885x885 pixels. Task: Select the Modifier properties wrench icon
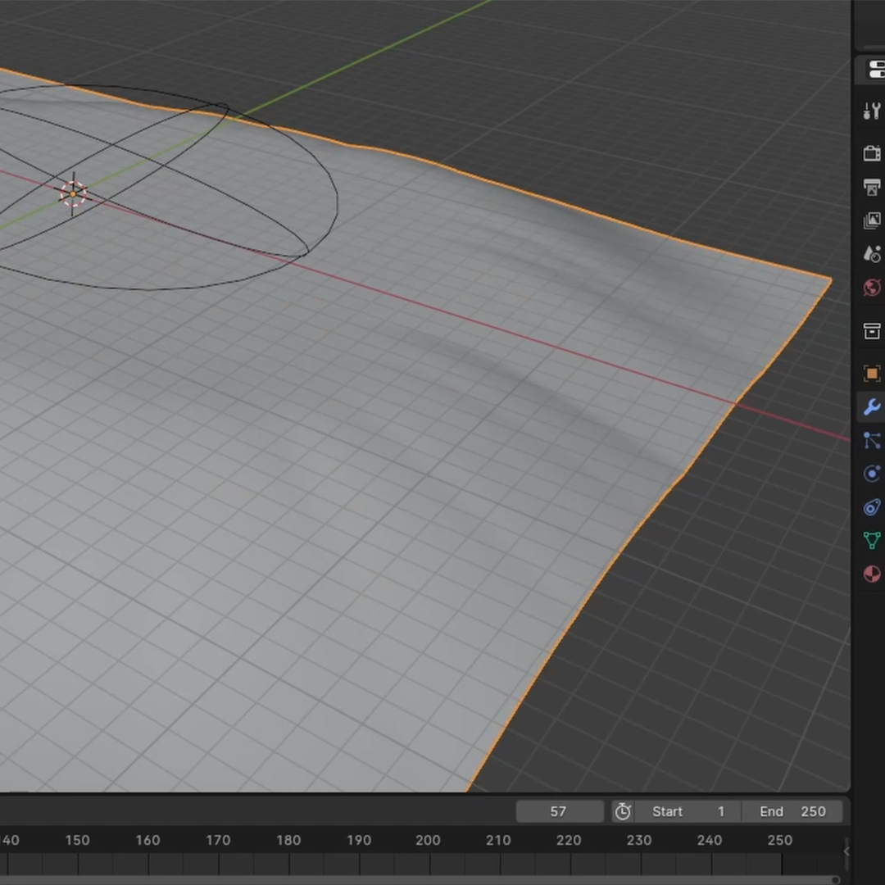[x=872, y=406]
